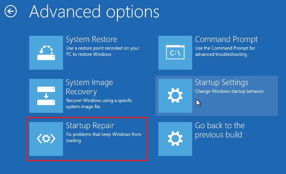The width and height of the screenshot is (286, 174).
Task: Click the Advanced options page heading
Action: point(94,12)
